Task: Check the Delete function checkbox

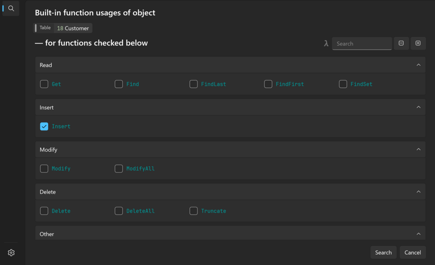Action: [44, 211]
